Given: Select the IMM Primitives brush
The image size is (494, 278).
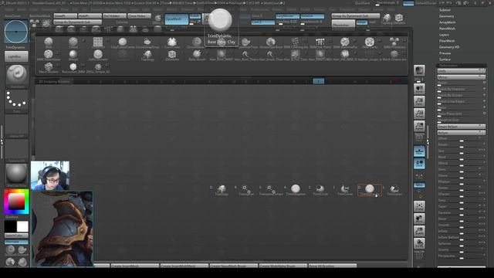Looking at the screenshot, I should pyautogui.click(x=394, y=43).
